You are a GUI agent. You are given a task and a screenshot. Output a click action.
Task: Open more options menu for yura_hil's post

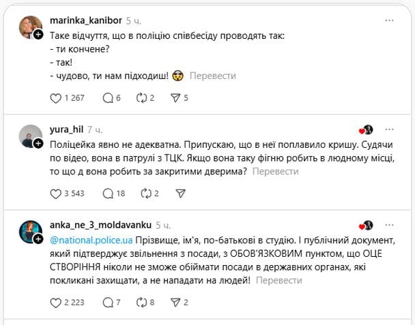click(389, 129)
